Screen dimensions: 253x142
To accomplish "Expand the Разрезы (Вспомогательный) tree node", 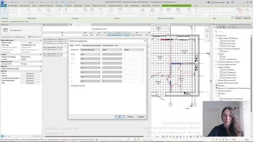I will 216,83.
